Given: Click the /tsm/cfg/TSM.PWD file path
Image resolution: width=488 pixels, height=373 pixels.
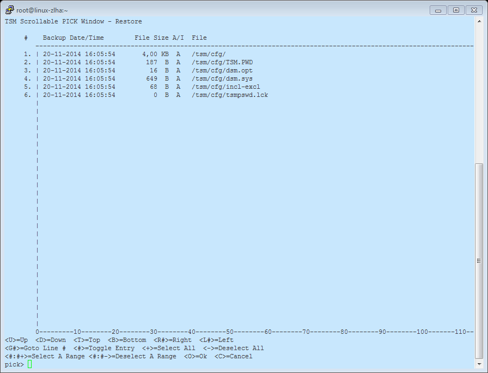Looking at the screenshot, I should click(x=222, y=63).
